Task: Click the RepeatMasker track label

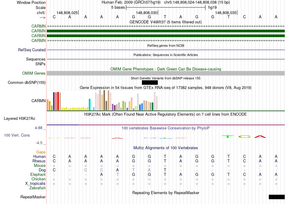Action: pos(33,197)
